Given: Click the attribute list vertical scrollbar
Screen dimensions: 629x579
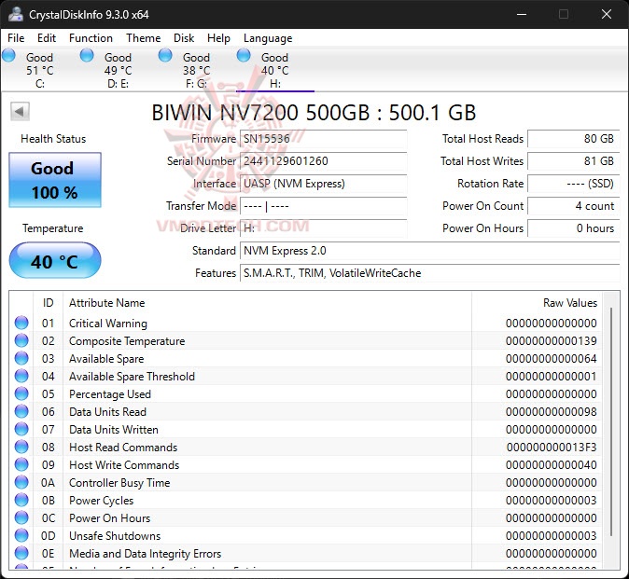Looking at the screenshot, I should click(611, 420).
